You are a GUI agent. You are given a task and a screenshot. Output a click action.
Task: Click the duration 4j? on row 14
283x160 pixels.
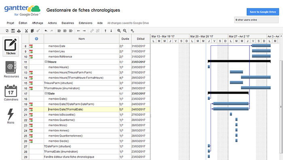[121, 78]
